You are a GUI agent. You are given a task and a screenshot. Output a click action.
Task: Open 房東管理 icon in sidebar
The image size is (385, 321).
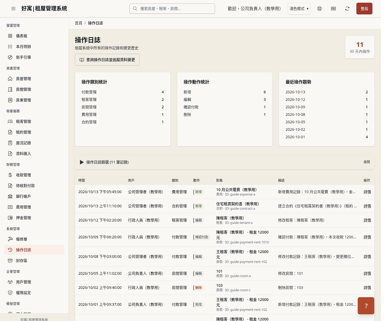[x=10, y=100]
